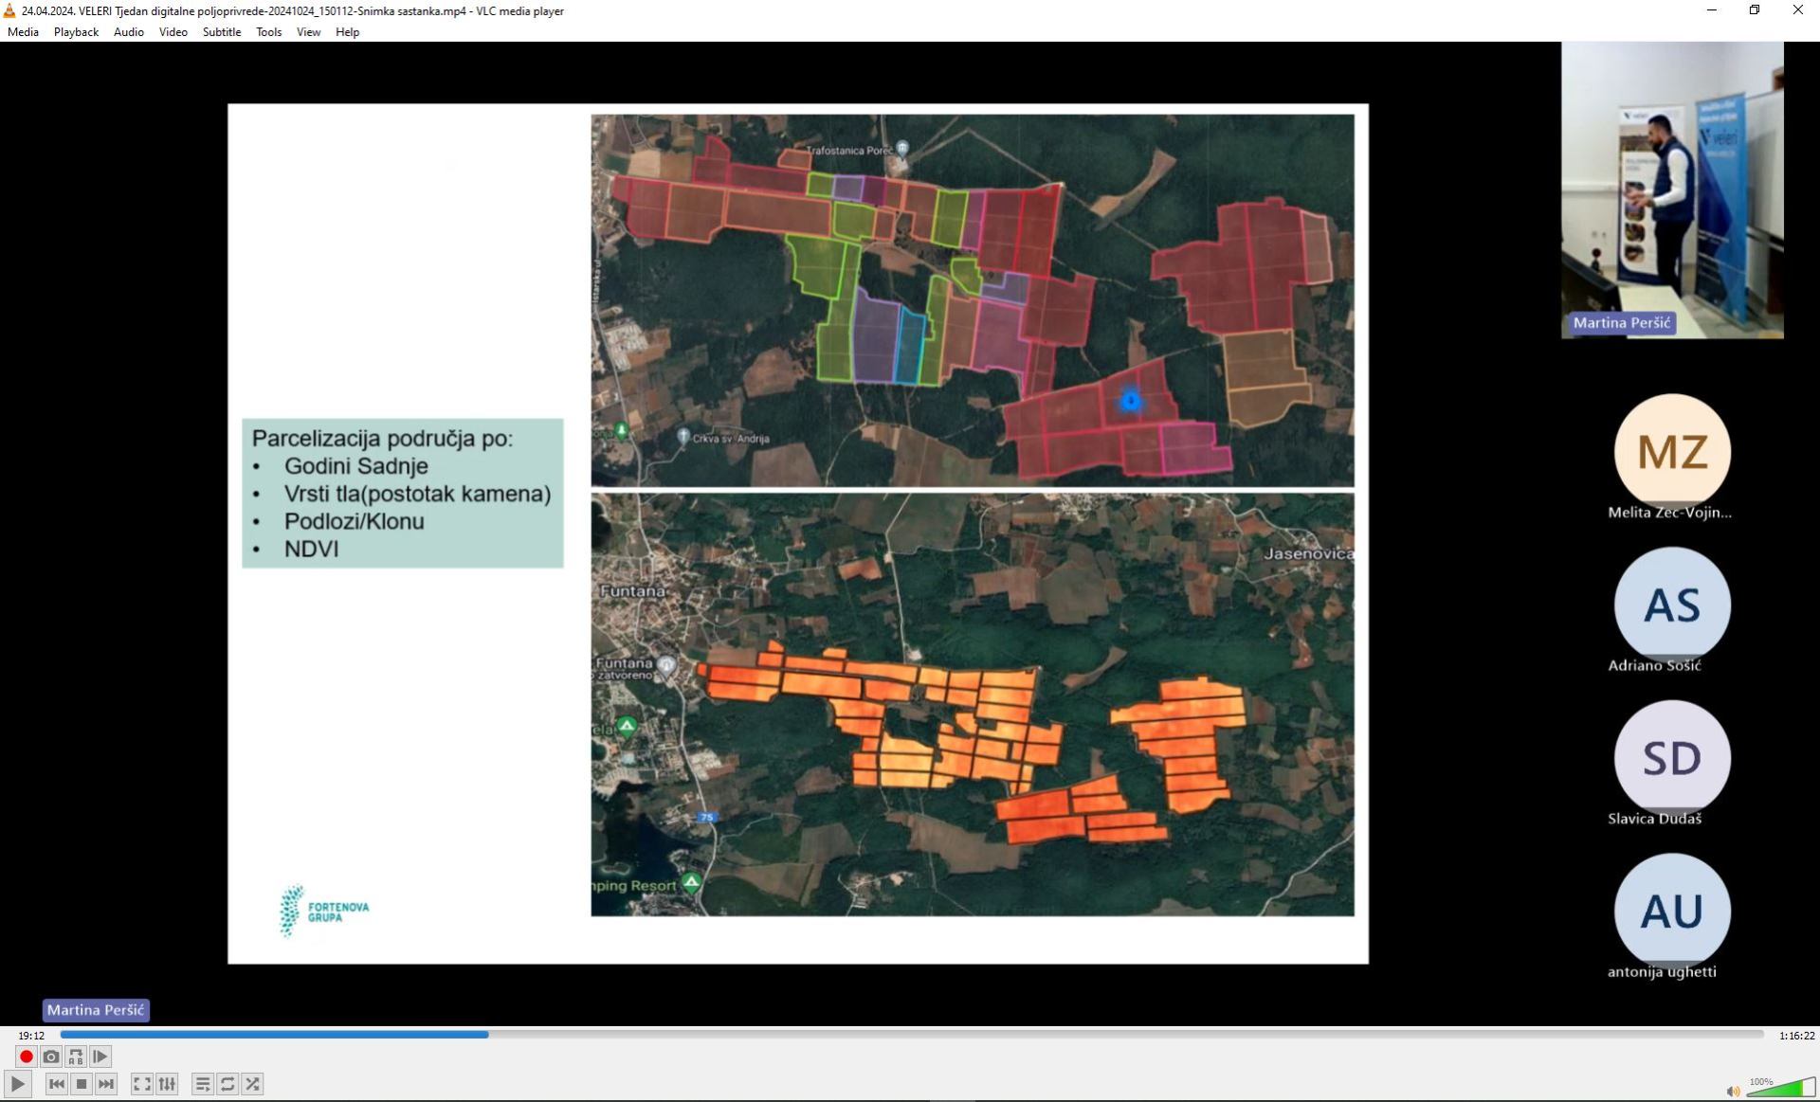The image size is (1820, 1102).
Task: Stop playback
Action: tap(82, 1084)
